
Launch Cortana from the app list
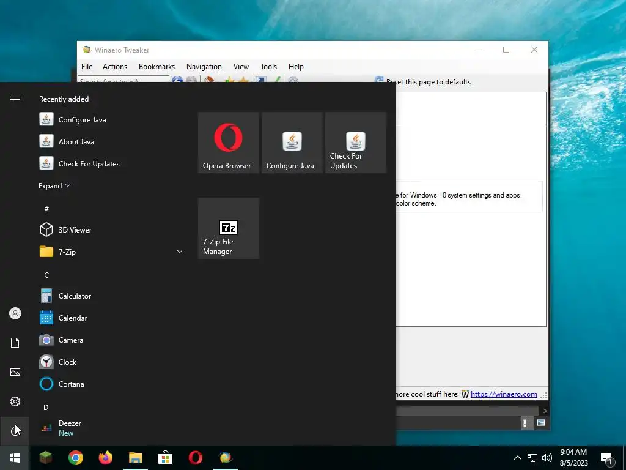point(111,384)
